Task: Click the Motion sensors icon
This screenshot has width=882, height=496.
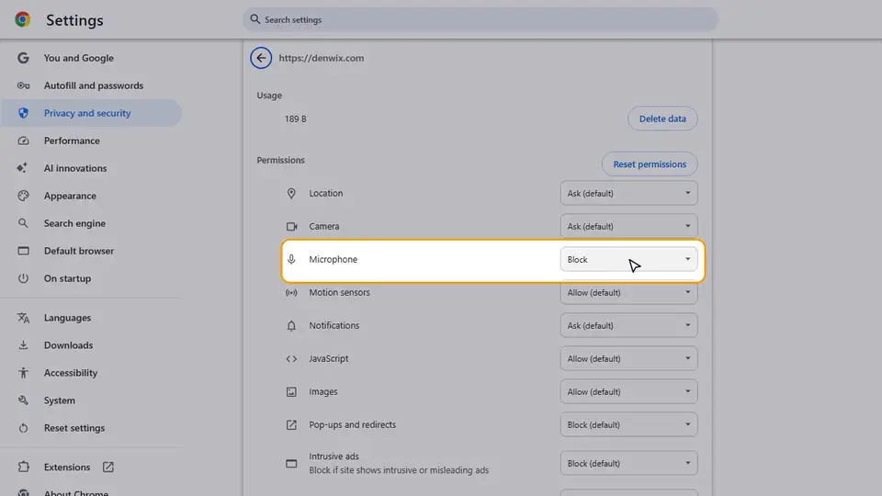Action: (x=291, y=292)
